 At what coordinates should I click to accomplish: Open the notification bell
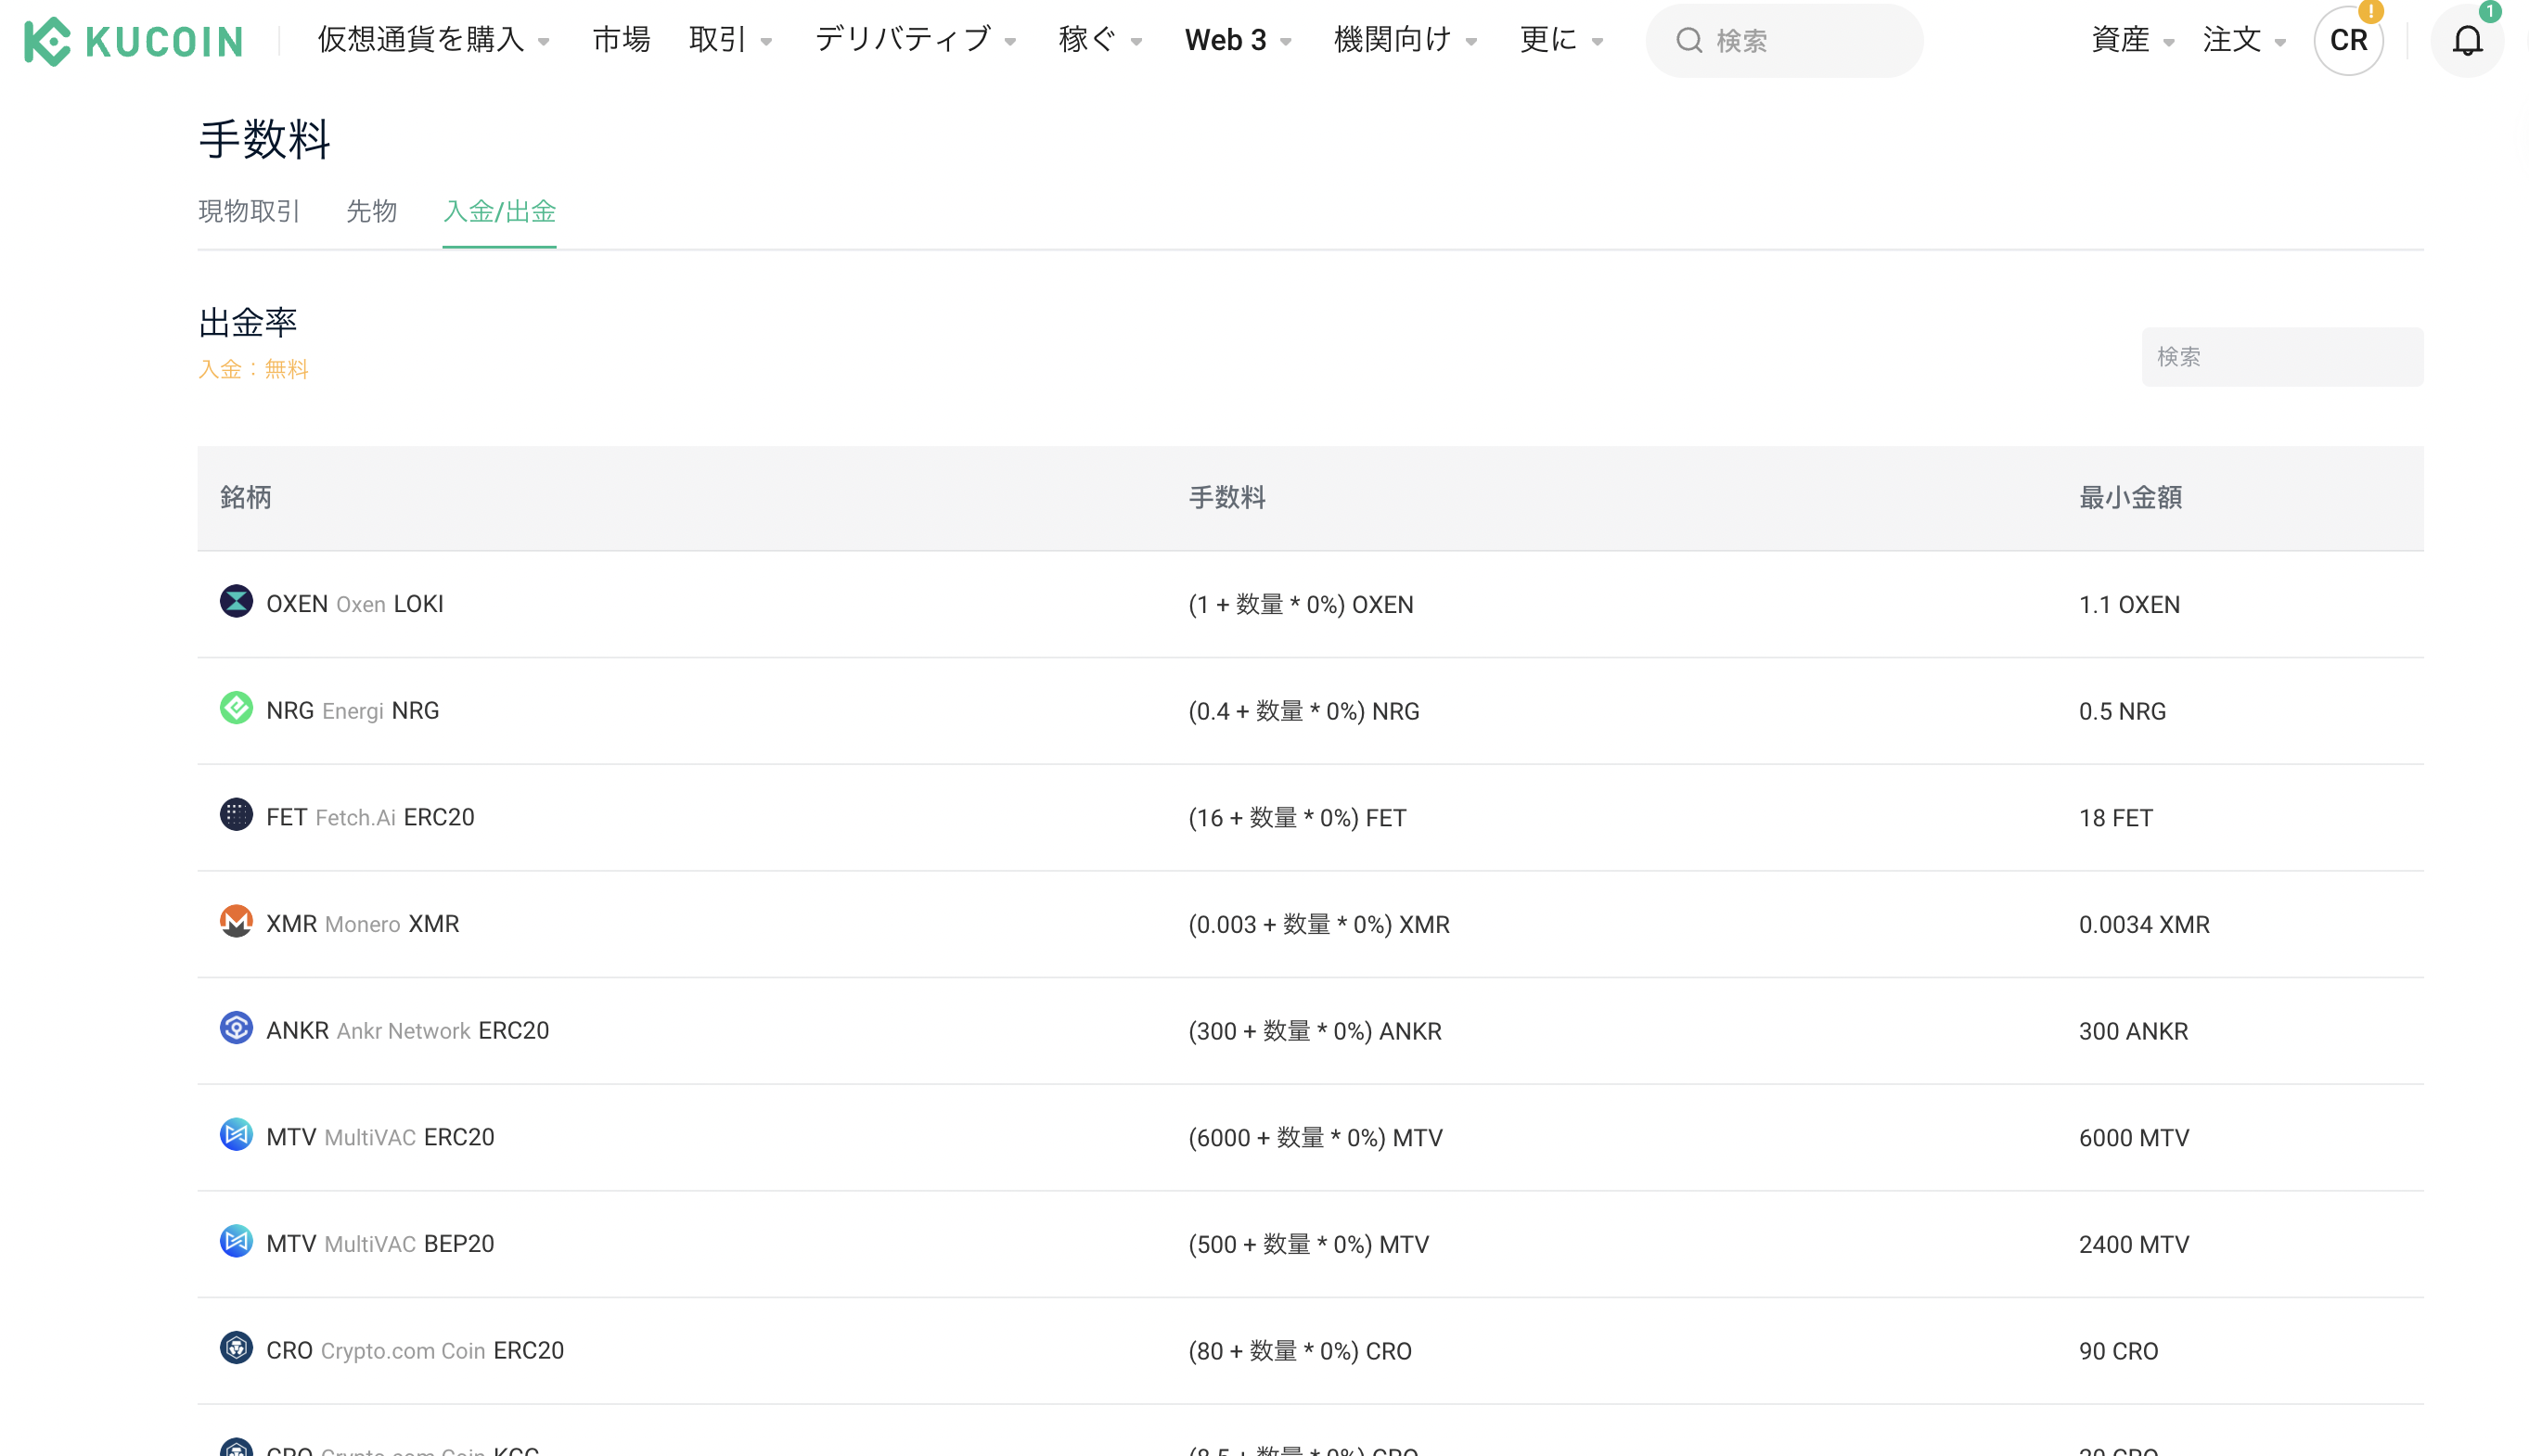pos(2466,41)
